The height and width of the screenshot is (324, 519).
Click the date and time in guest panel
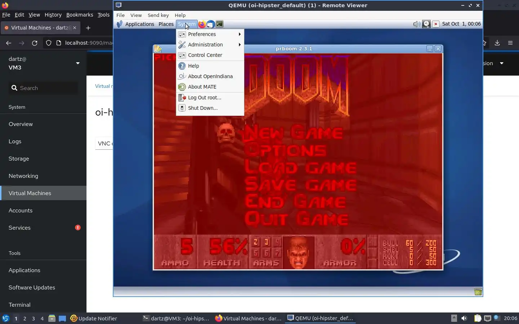[x=461, y=24]
